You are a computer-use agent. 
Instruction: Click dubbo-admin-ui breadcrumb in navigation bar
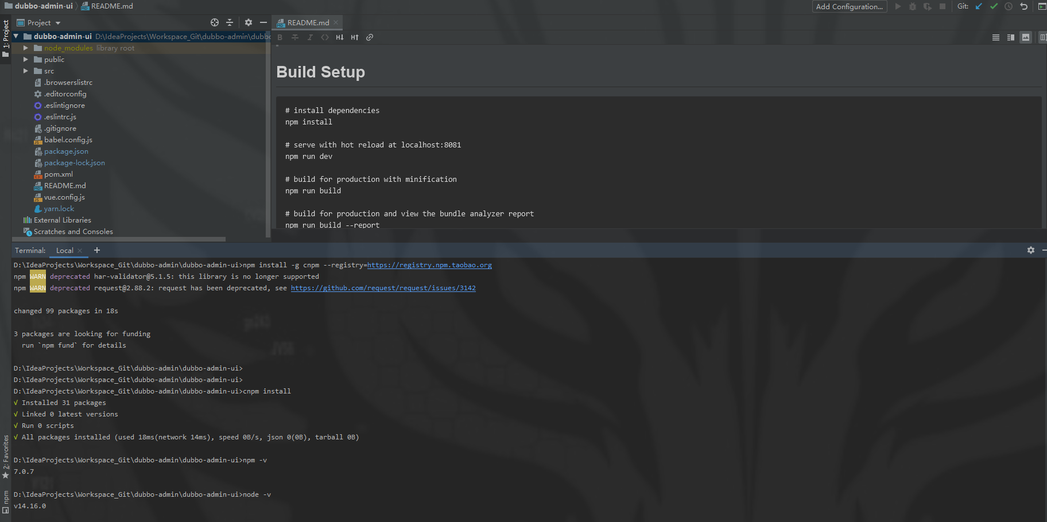38,6
